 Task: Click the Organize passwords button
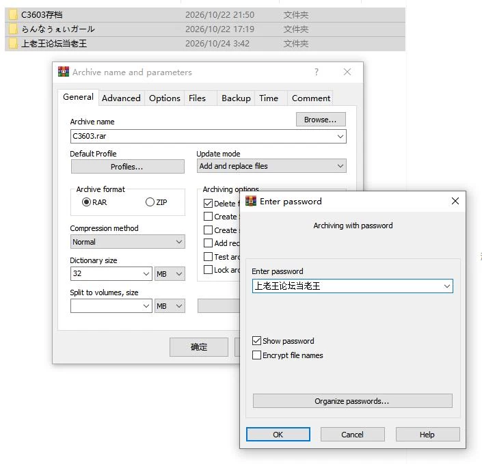[x=352, y=401]
